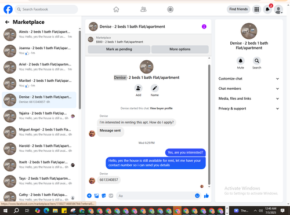Open Task View on the taskbar
This screenshot has height=215, width=290.
[27, 210]
